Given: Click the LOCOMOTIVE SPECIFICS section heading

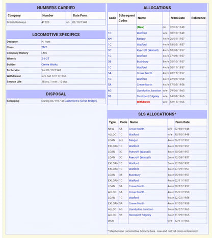Looking at the screenshot, I should click(x=56, y=35).
